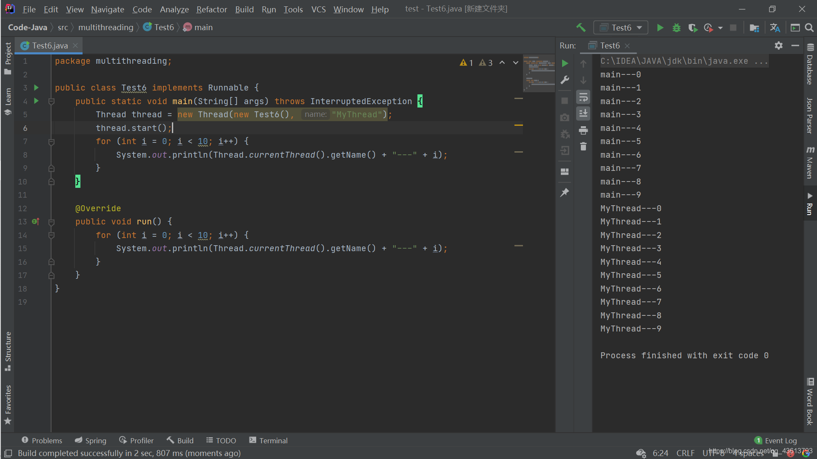This screenshot has height=459, width=817.
Task: Open the Project tool window
Action: coord(8,58)
